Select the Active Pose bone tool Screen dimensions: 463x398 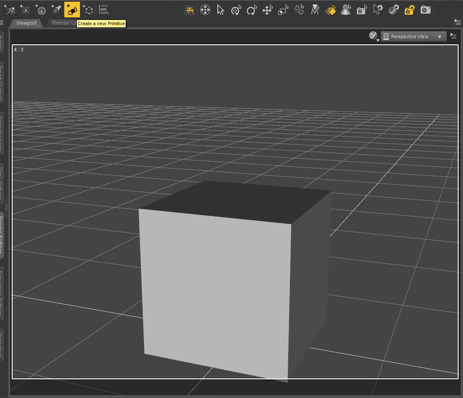click(299, 9)
